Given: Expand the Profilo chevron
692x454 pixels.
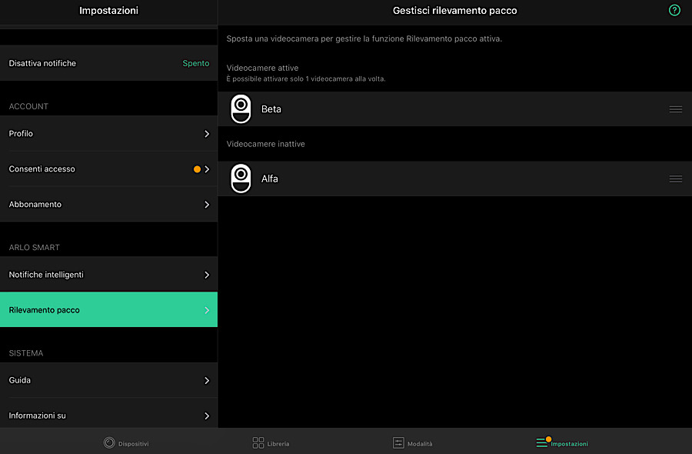Looking at the screenshot, I should (x=207, y=134).
